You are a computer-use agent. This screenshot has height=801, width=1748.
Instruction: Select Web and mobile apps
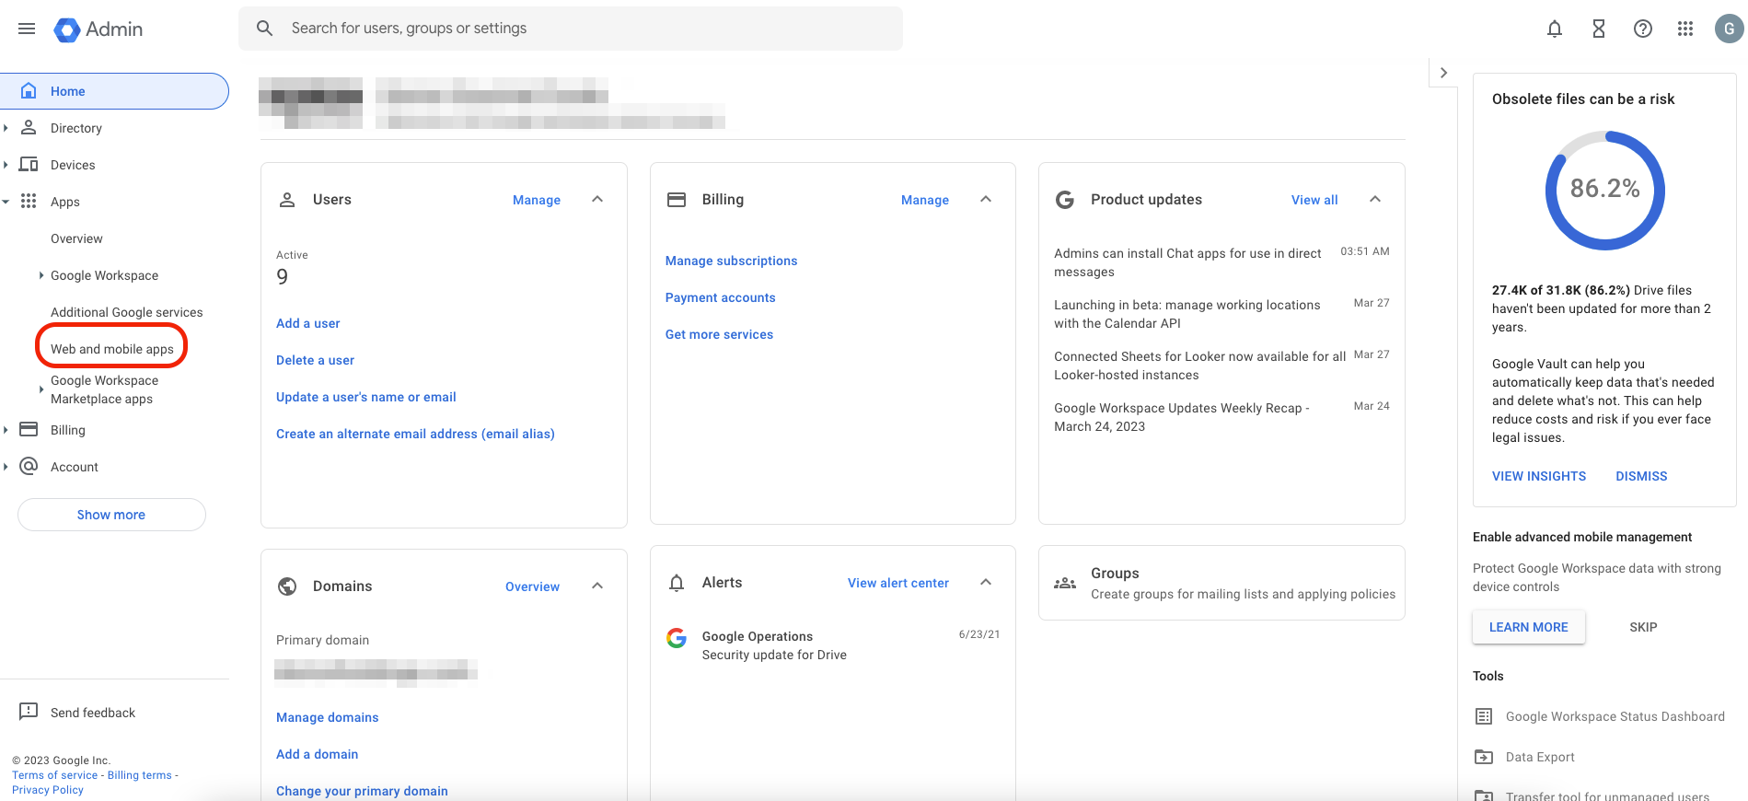[111, 349]
